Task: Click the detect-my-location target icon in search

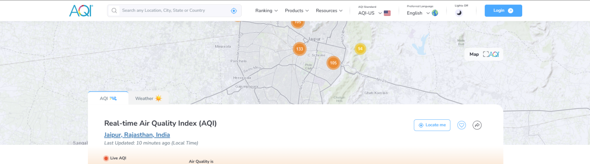Action: (x=234, y=10)
